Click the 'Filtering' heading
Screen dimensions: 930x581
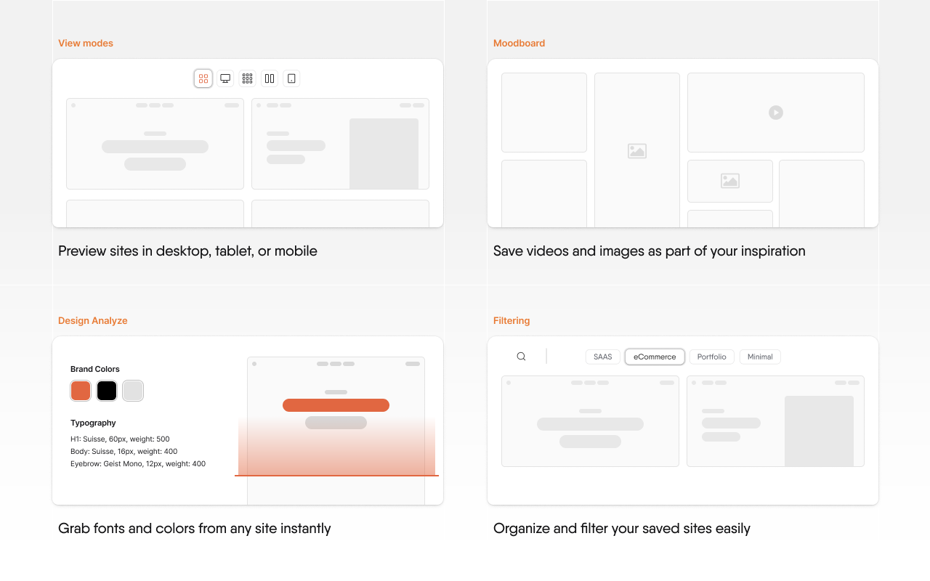point(511,320)
